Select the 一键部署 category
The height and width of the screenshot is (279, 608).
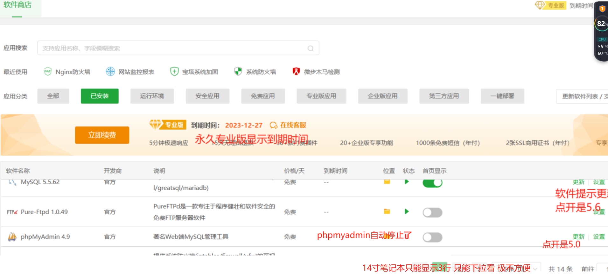(x=502, y=96)
